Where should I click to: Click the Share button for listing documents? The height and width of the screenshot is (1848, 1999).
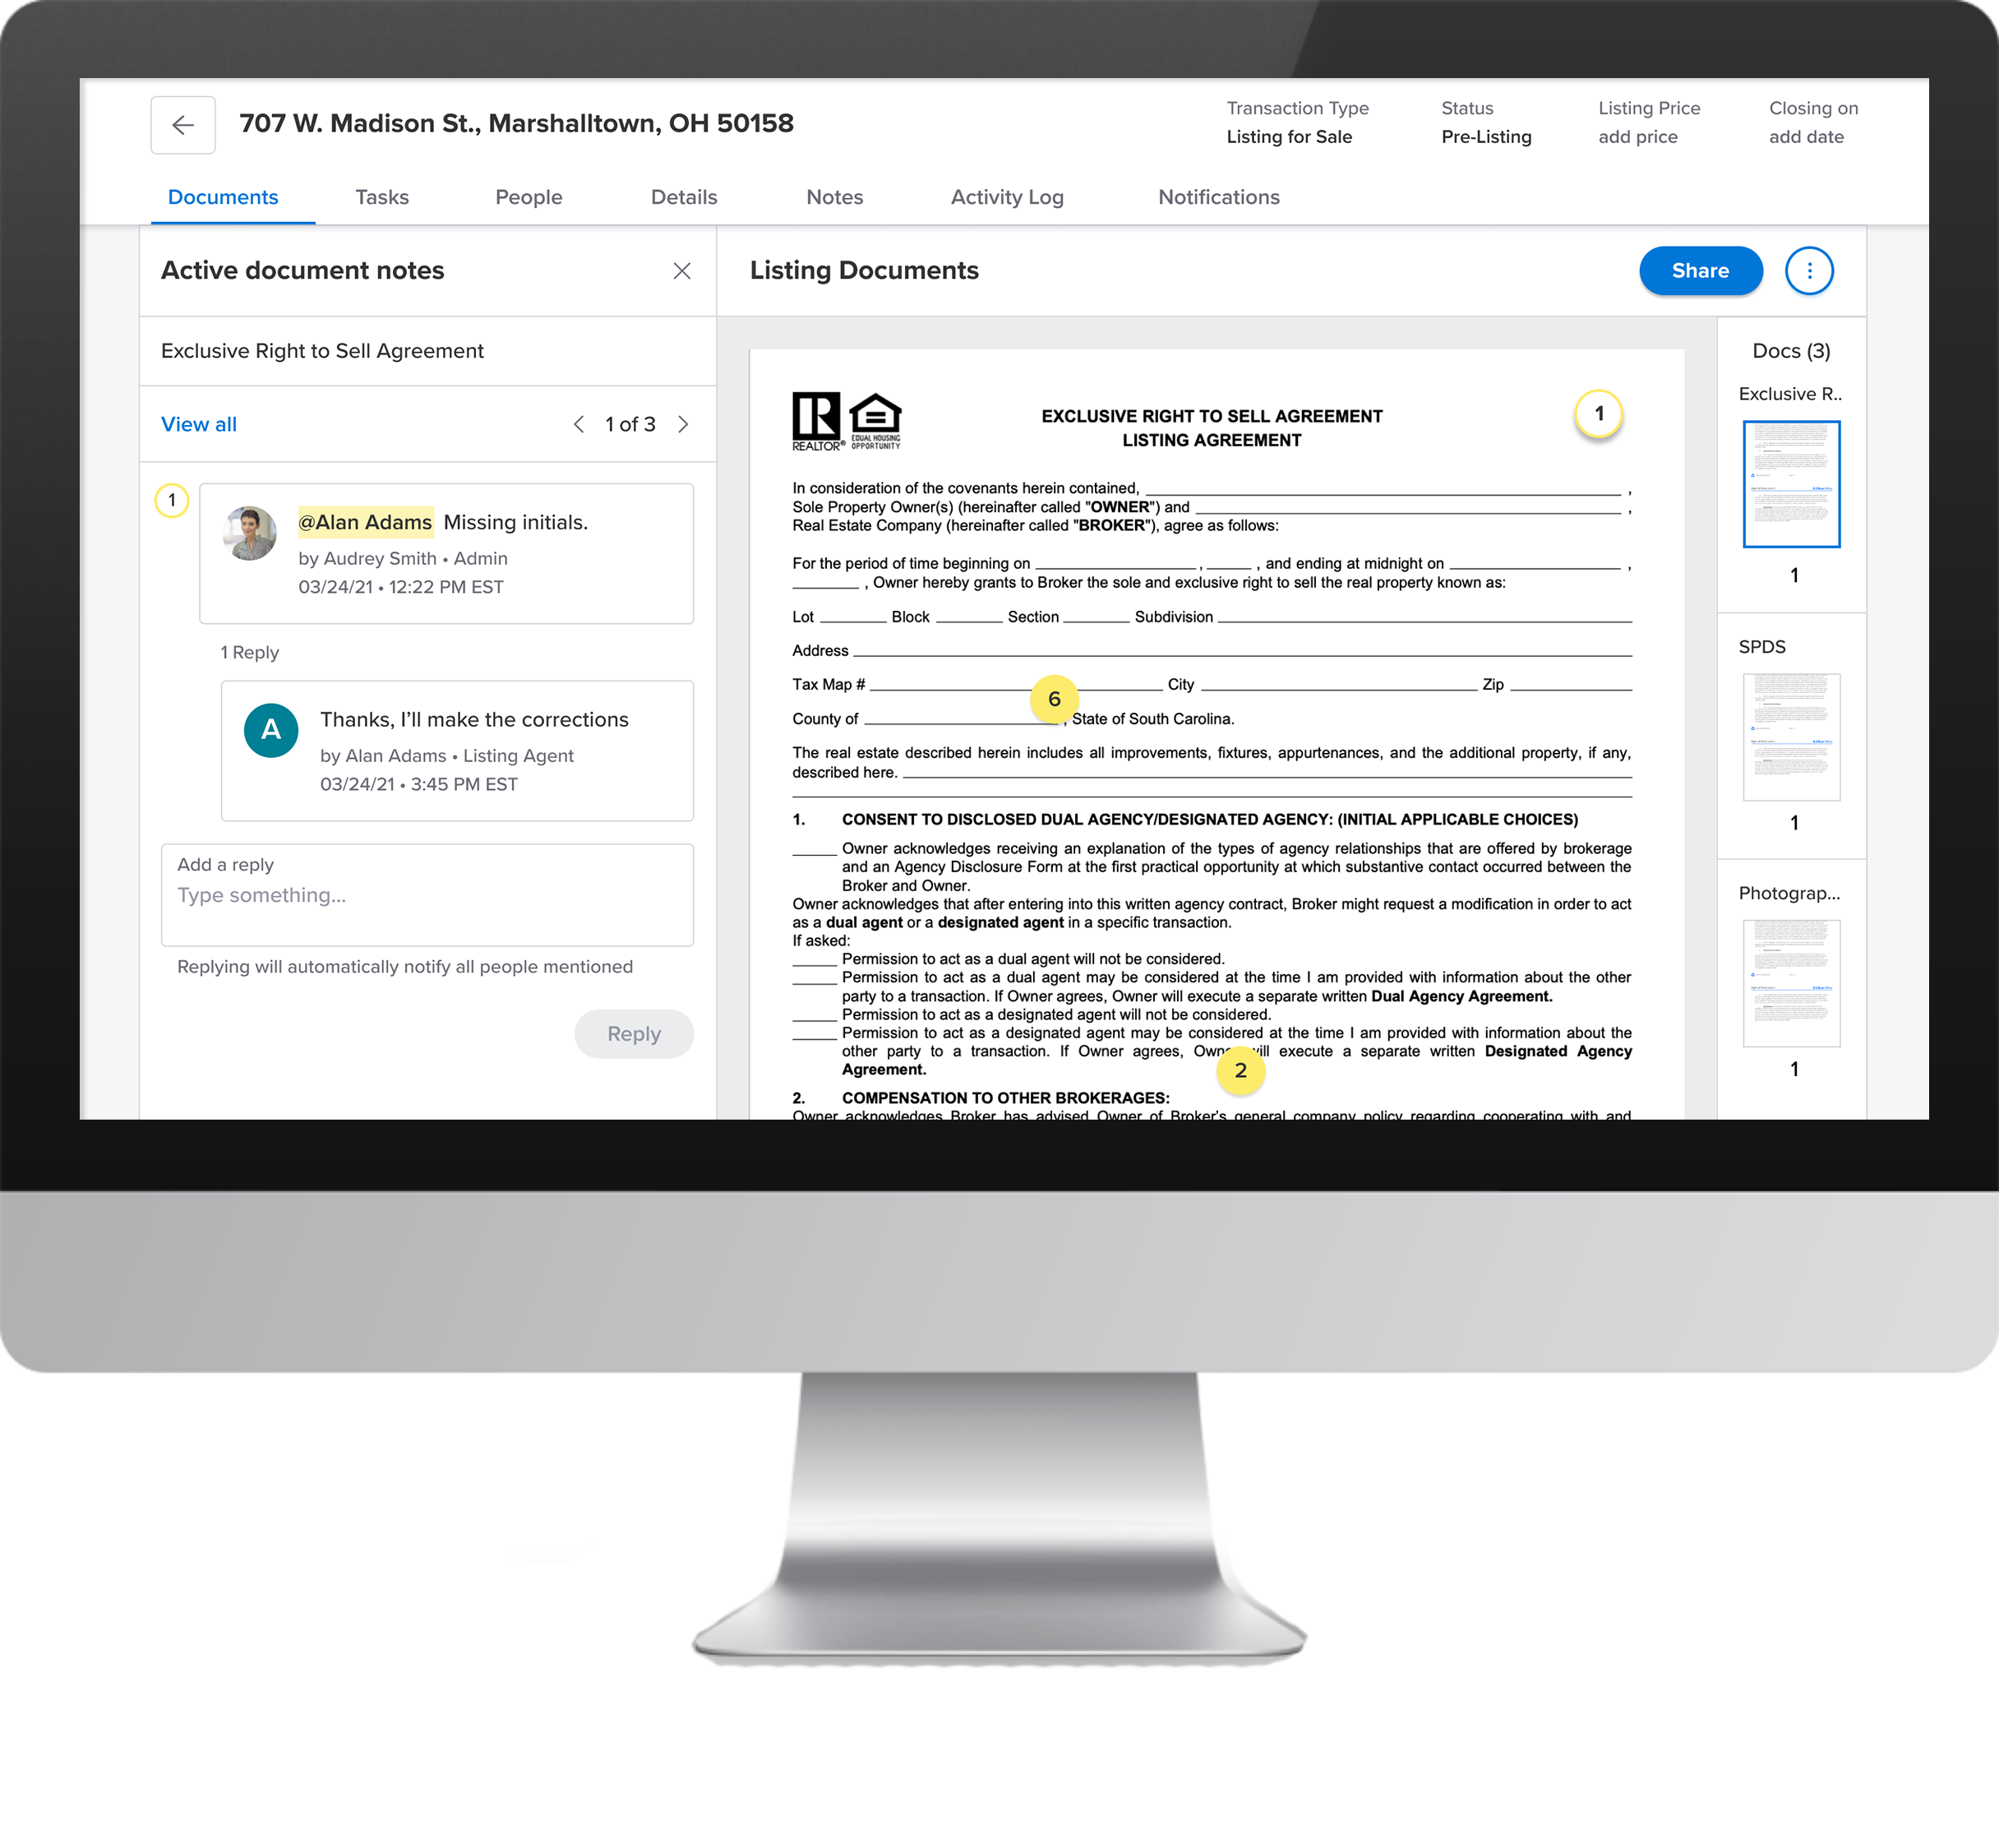tap(1700, 270)
